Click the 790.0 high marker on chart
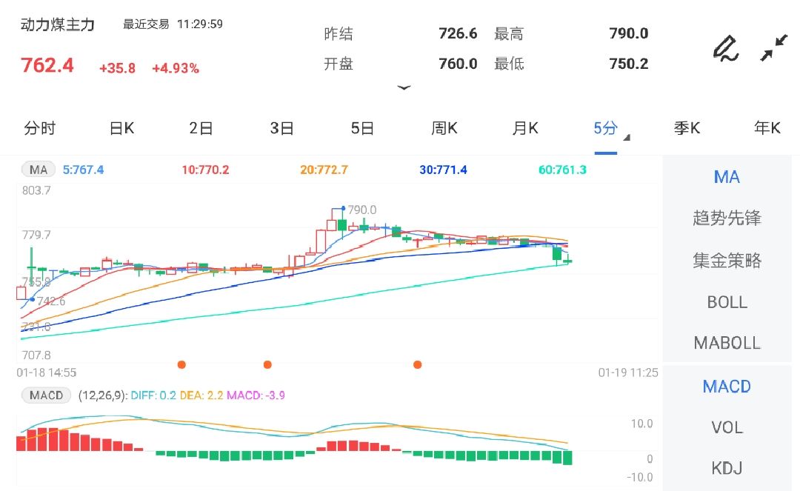 361,210
